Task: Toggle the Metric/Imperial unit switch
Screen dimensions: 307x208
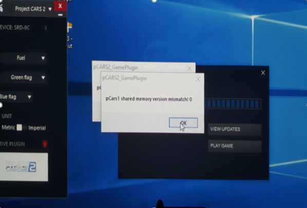Action: tap(22, 128)
